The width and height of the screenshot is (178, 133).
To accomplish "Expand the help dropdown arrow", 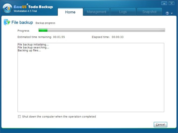I will coord(172,13).
